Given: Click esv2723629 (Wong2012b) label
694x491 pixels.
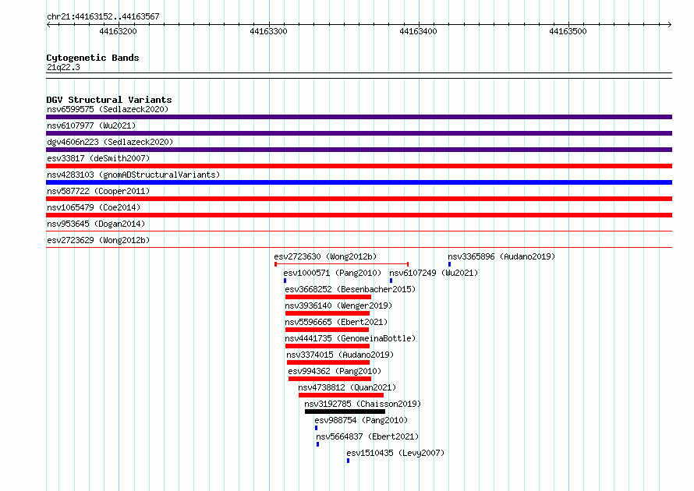Looking at the screenshot, I should click(x=98, y=240).
